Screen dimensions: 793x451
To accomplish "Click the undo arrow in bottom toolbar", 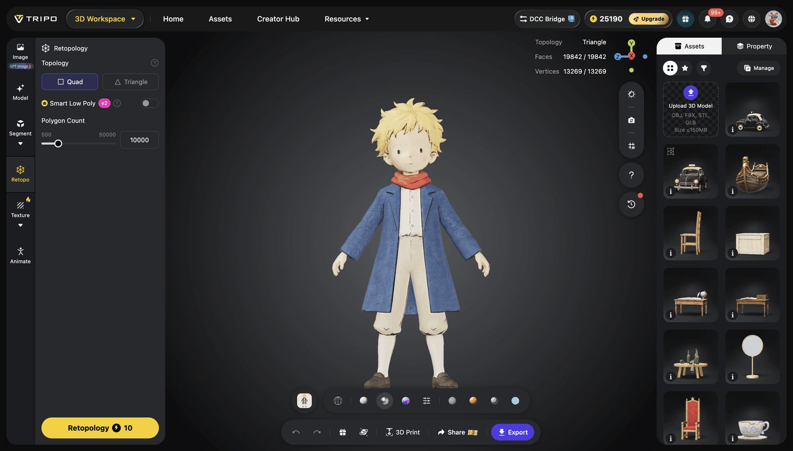I will pos(296,432).
